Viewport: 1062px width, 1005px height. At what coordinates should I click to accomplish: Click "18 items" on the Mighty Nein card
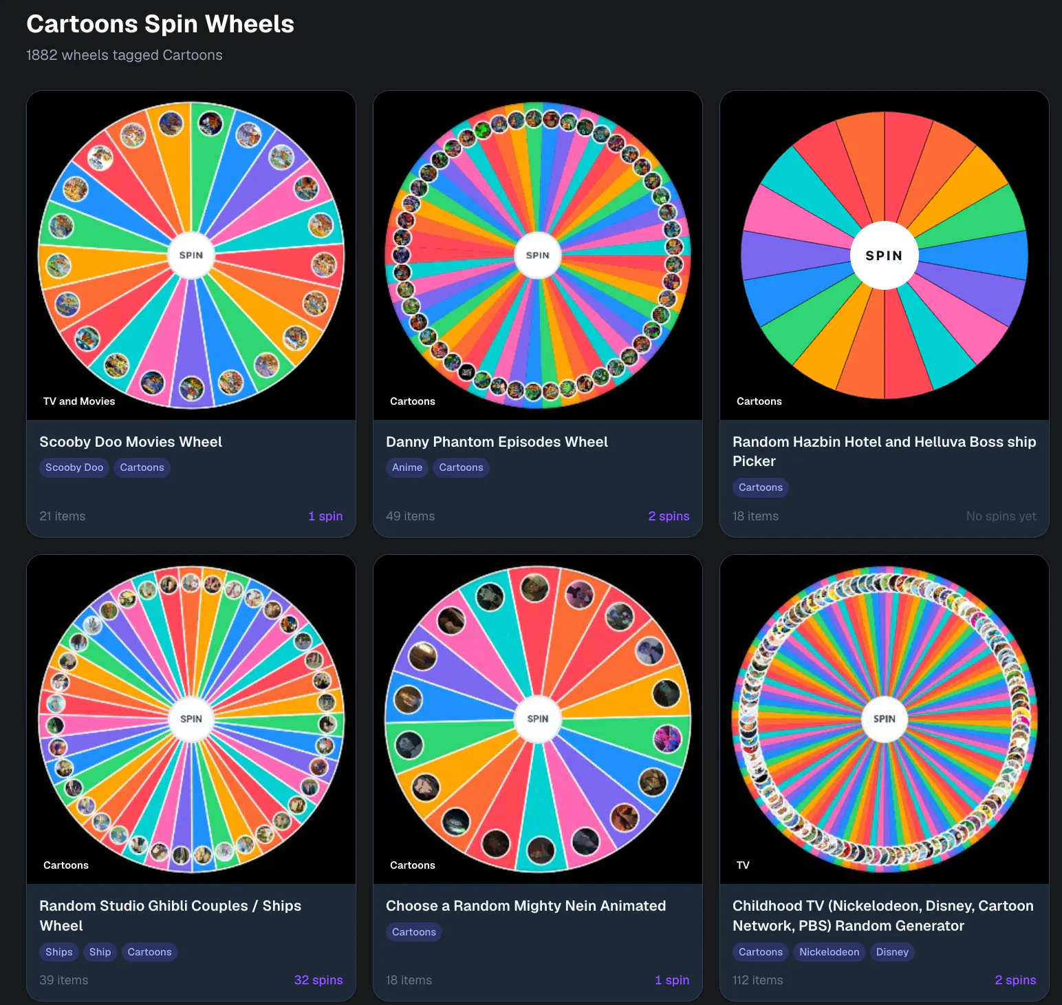[409, 980]
